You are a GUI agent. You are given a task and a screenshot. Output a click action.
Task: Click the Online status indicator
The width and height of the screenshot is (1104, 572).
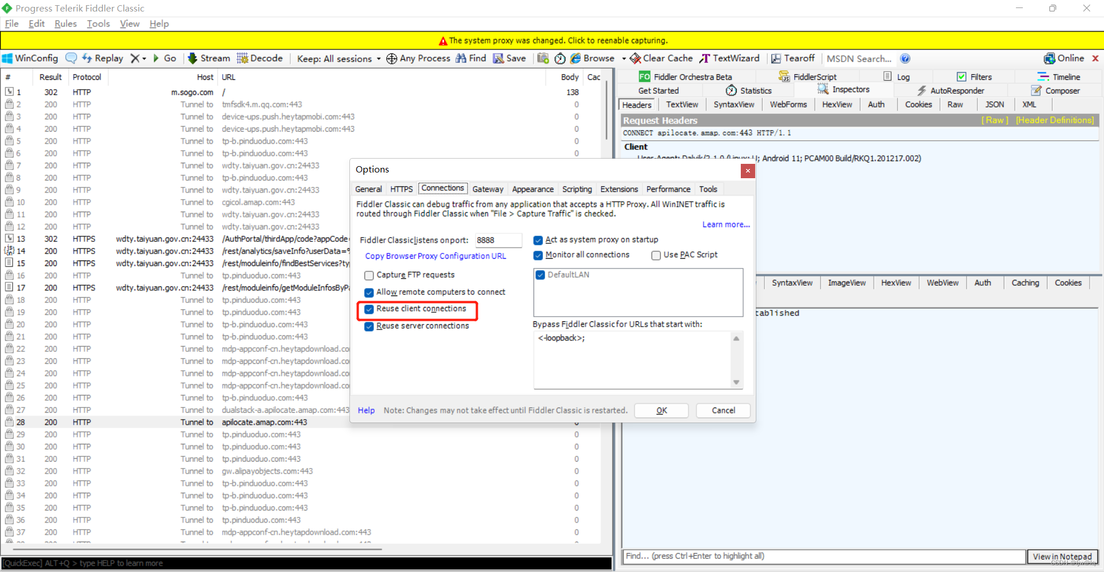pos(1064,58)
